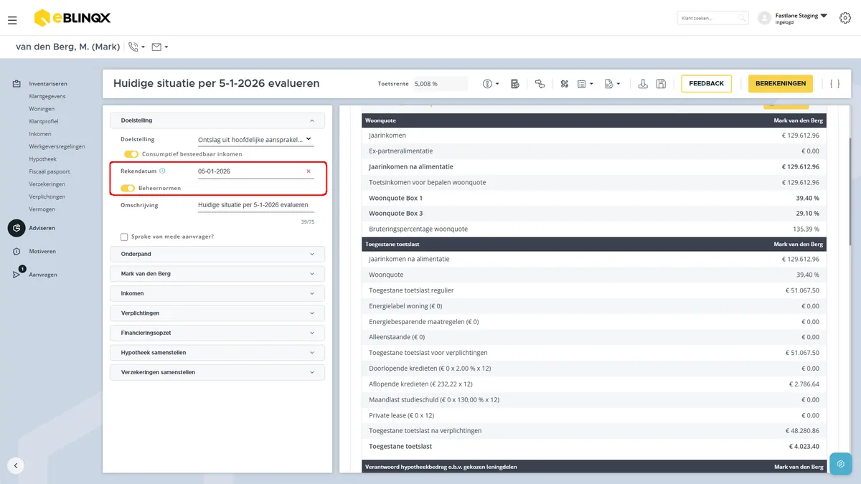Click the four-dot tools toolbar icon

point(565,84)
